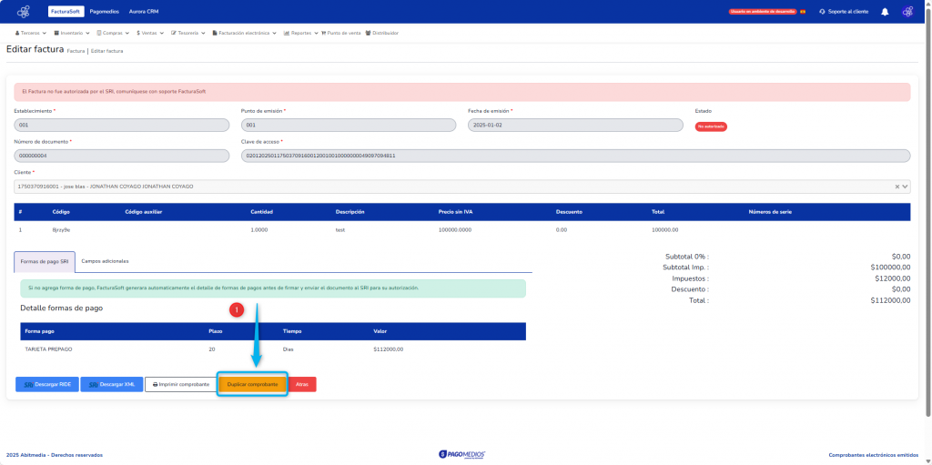Switch to Aurora CRM in header
The image size is (932, 465).
(144, 12)
